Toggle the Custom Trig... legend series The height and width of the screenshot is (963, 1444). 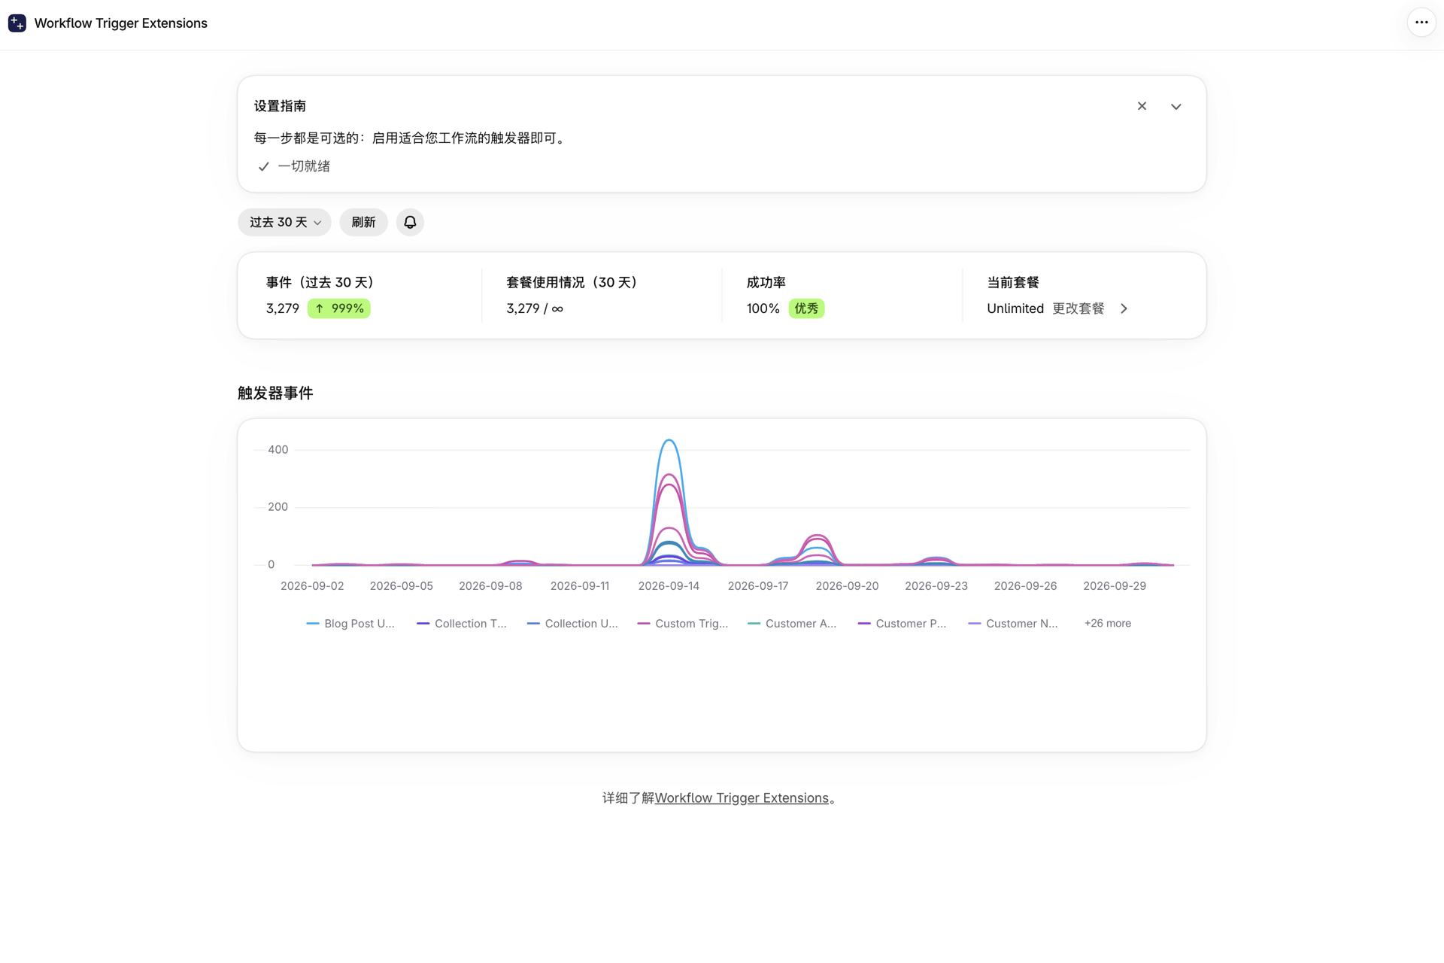(x=683, y=624)
